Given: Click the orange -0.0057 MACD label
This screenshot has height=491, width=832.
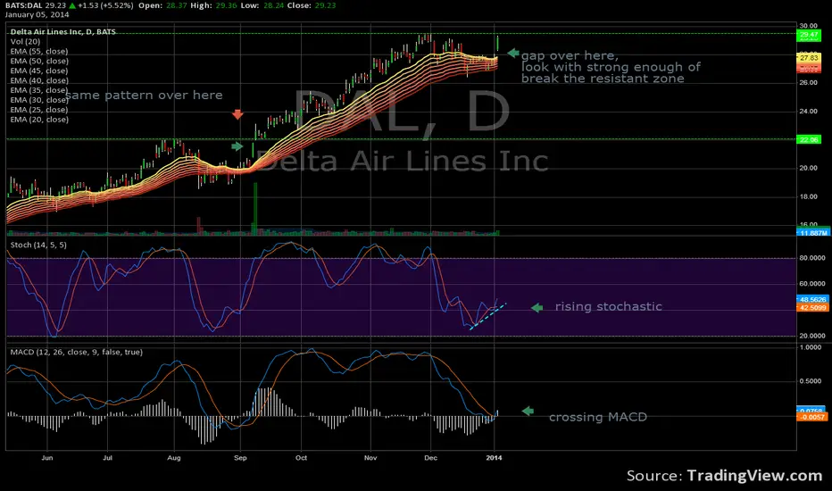Looking at the screenshot, I should (812, 417).
